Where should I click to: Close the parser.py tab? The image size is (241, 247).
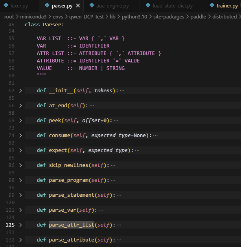point(78,5)
